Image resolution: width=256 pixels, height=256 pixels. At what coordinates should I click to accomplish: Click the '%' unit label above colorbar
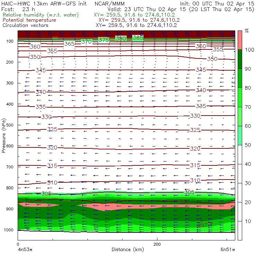[x=247, y=31]
